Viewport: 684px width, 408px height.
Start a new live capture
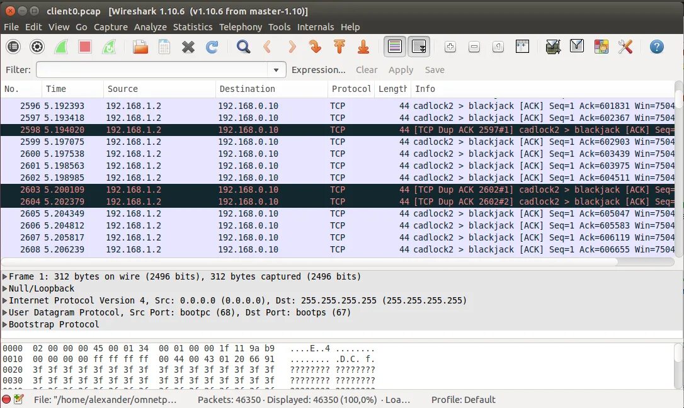(x=61, y=47)
